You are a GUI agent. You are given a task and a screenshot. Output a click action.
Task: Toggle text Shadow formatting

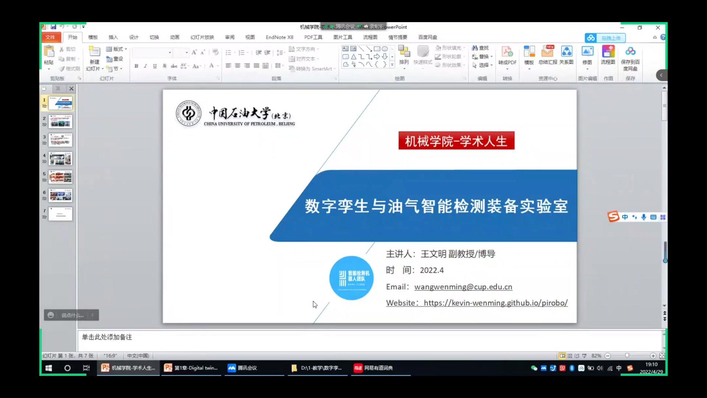(x=165, y=66)
